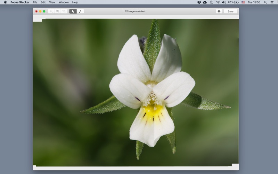Click the 87 % battery indicator

pos(233,2)
